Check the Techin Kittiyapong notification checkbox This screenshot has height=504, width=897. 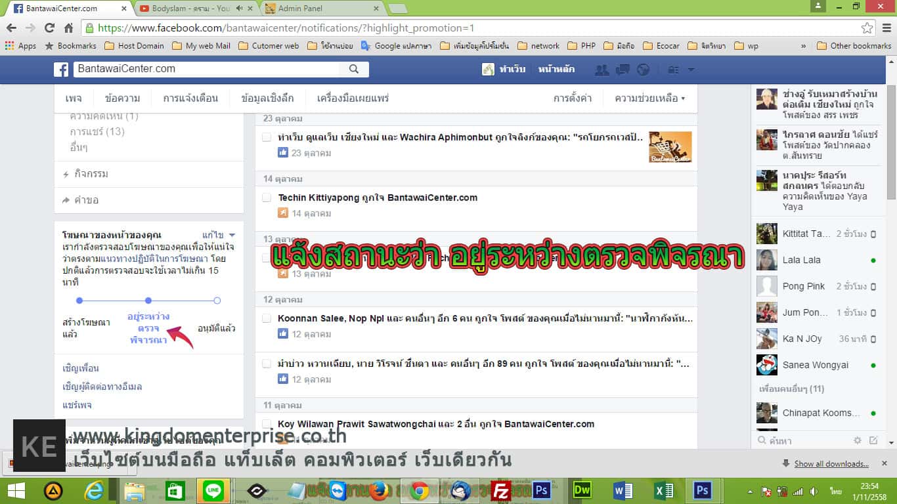[x=267, y=198]
